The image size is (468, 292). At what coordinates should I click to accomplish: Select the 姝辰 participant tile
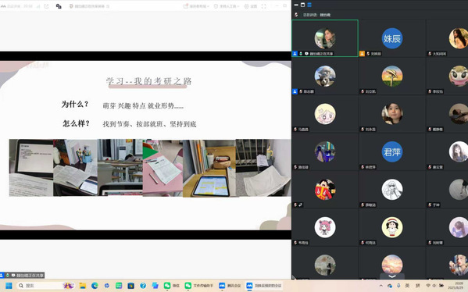click(392, 38)
